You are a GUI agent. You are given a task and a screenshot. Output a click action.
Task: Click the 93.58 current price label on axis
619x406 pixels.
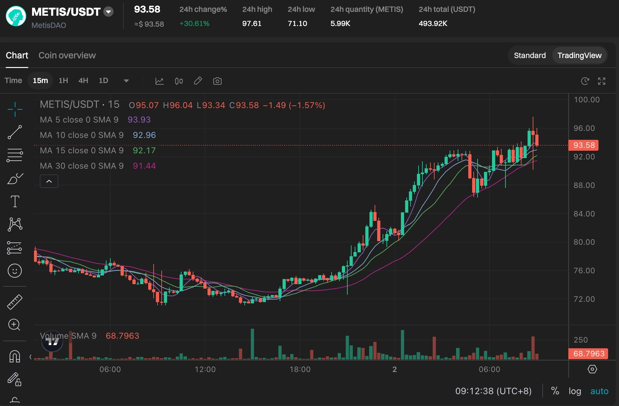point(584,145)
